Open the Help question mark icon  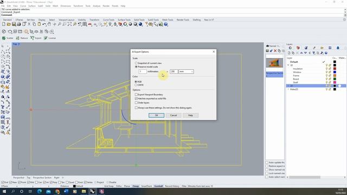pyautogui.click(x=166, y=24)
